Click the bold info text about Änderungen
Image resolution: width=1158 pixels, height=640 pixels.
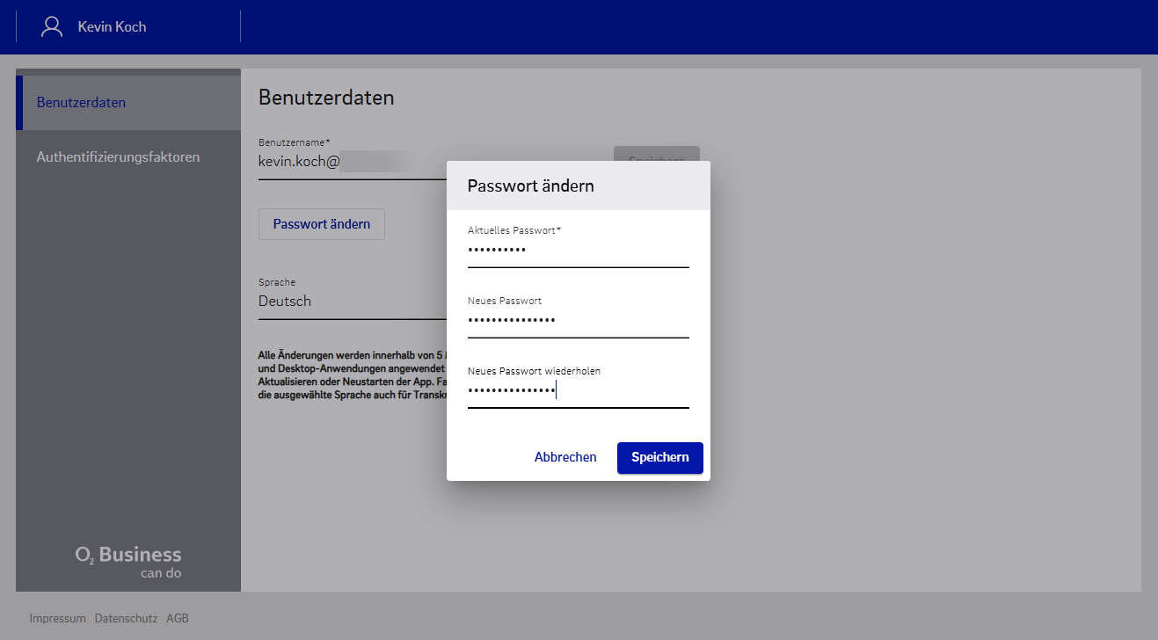pyautogui.click(x=352, y=376)
